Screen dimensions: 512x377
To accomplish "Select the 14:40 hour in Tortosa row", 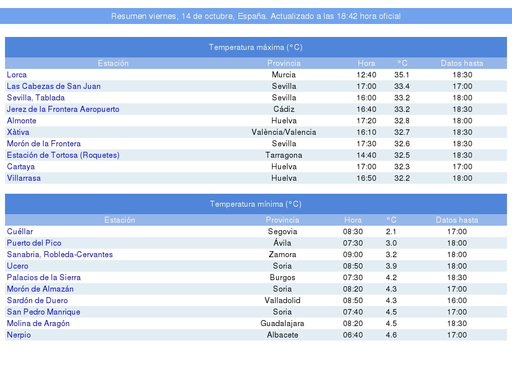I will coord(366,155).
